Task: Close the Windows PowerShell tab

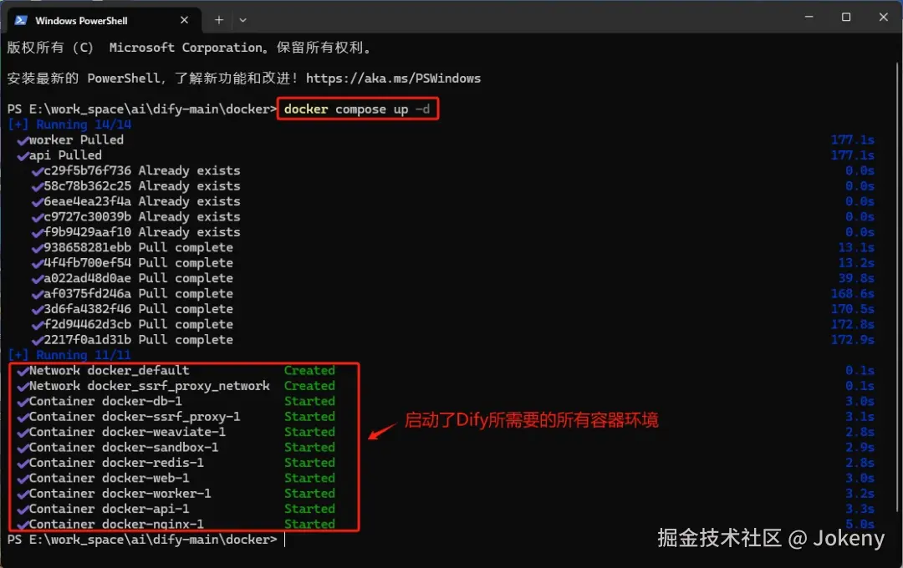Action: point(184,20)
